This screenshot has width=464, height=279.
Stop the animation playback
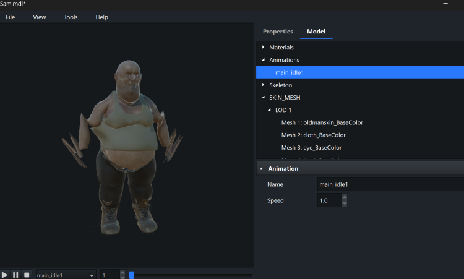coord(26,275)
